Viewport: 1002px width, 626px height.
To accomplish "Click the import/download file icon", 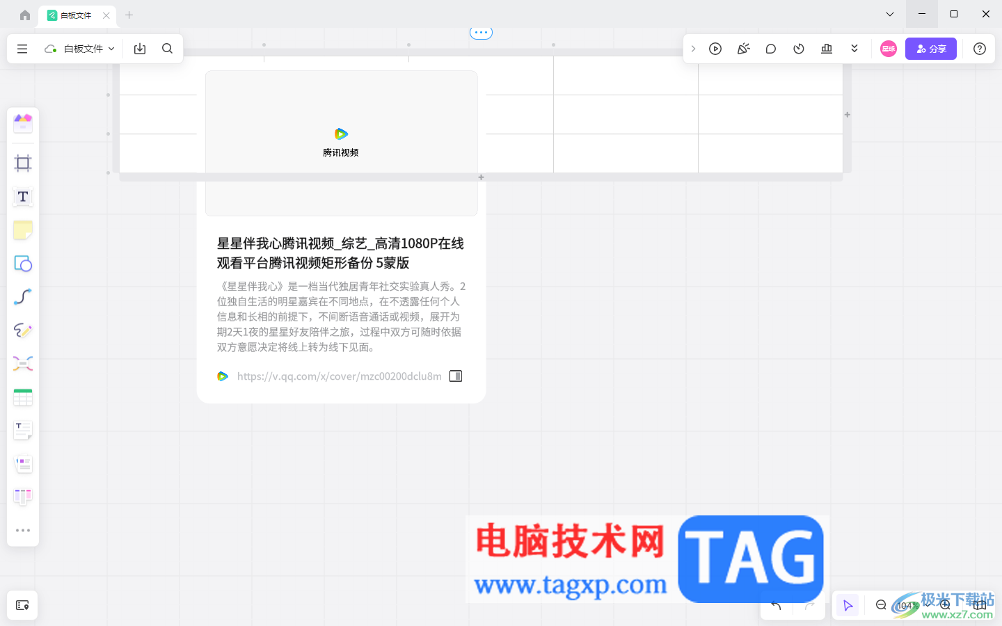I will click(140, 49).
